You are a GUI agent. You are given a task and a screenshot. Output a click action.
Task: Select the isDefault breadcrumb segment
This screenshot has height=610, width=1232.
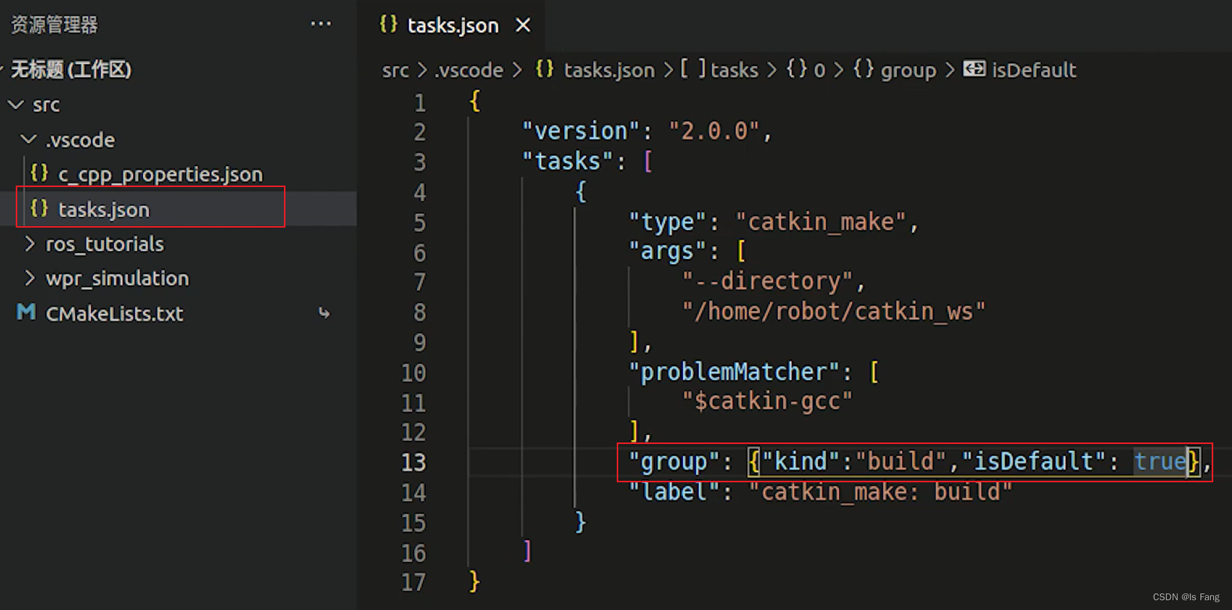(x=1034, y=70)
